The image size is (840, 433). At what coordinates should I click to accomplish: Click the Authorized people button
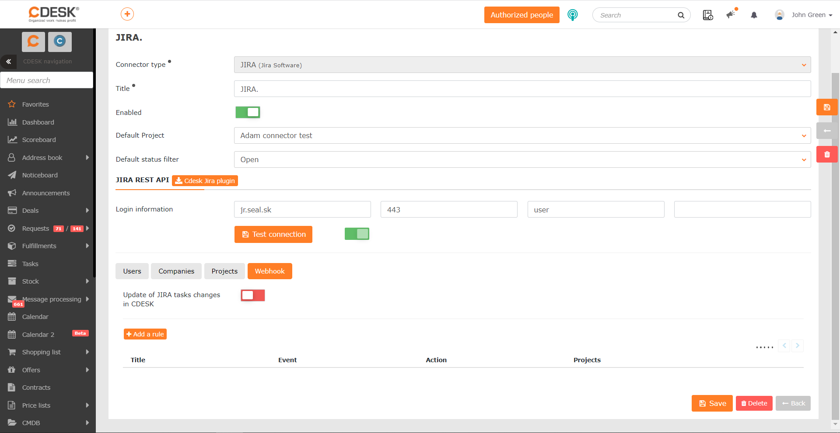[521, 15]
